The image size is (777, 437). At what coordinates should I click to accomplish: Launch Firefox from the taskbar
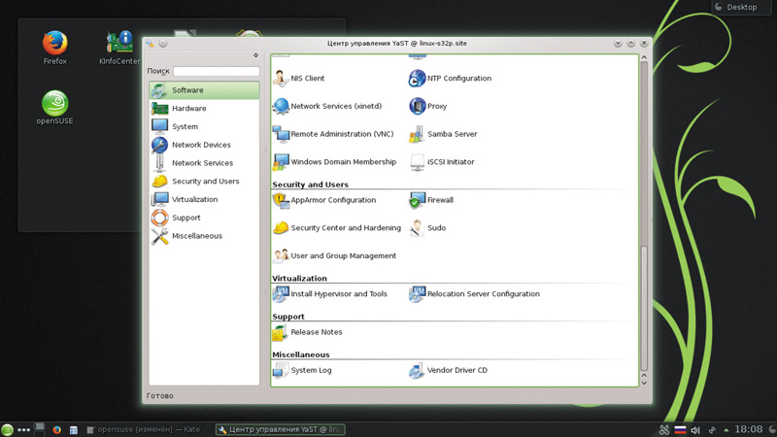pos(57,430)
